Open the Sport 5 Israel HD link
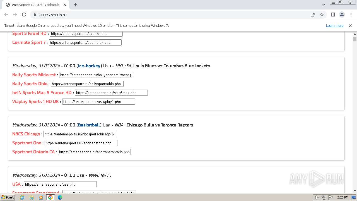The width and height of the screenshot is (357, 201). (x=29, y=33)
